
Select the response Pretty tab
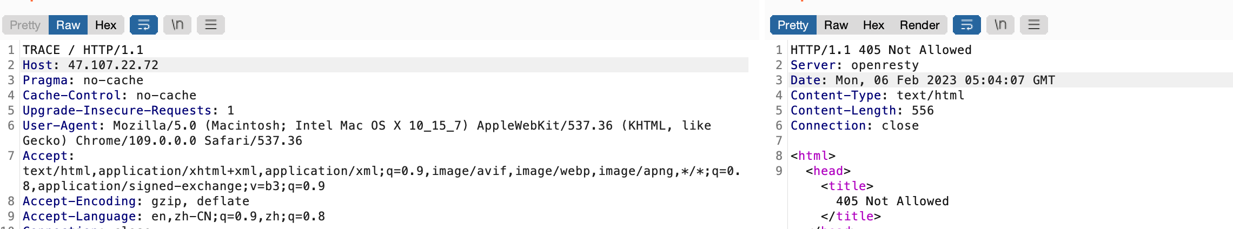click(x=793, y=25)
